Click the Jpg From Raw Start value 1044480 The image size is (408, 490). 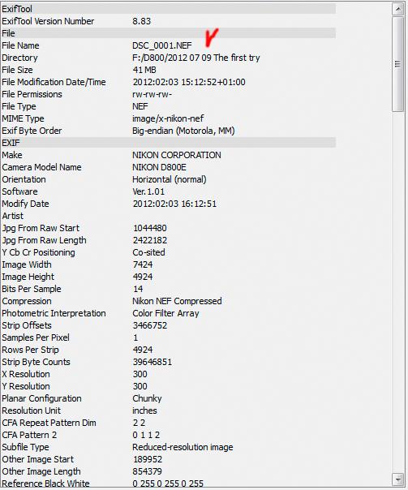(150, 228)
